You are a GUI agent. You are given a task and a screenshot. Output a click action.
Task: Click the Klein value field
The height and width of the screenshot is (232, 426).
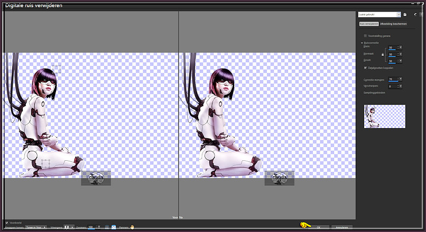(x=393, y=47)
